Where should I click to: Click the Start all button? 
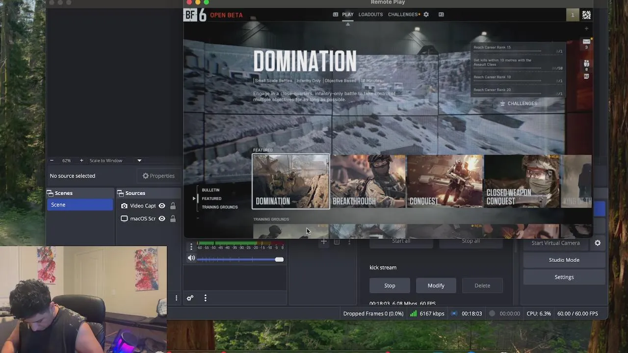[401, 241]
